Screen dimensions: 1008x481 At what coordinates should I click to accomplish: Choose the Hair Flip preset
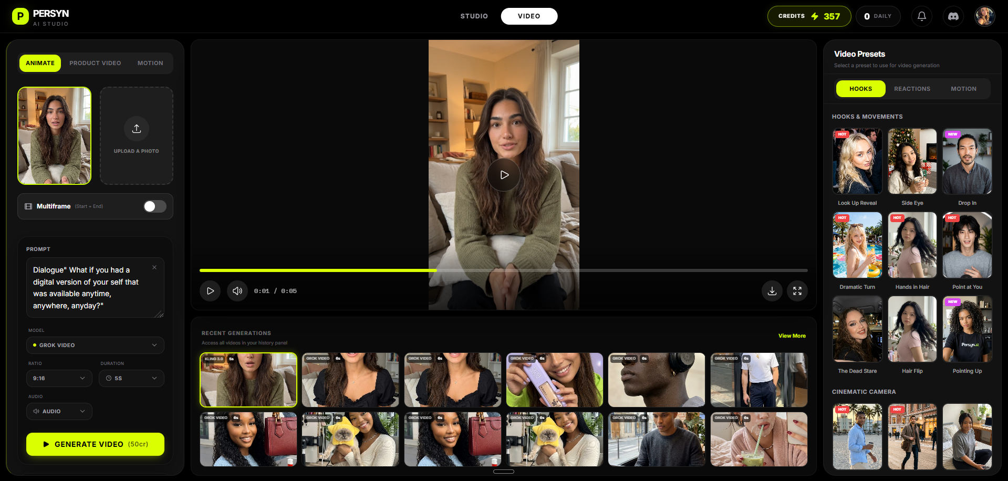click(912, 329)
